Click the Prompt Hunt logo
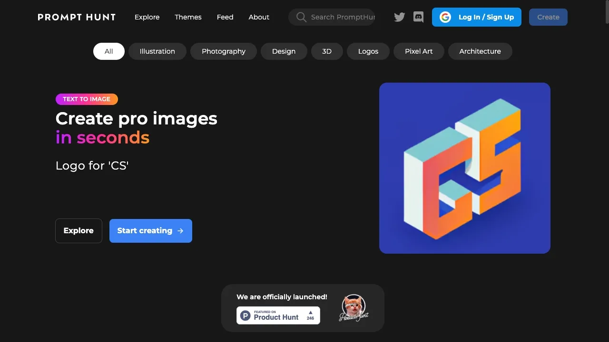 pos(76,17)
